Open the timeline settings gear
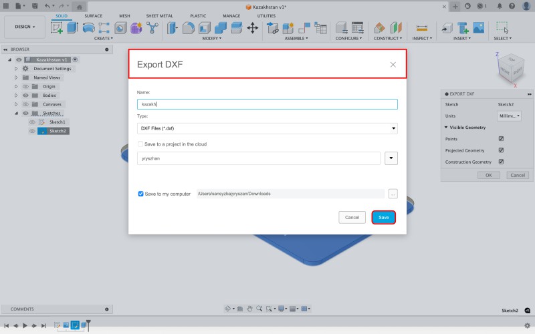This screenshot has height=334, width=535. coord(527,325)
